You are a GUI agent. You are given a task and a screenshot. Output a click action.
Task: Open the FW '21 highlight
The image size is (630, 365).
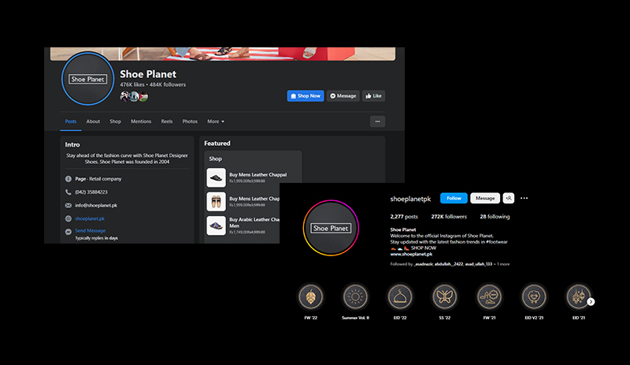pos(489,296)
